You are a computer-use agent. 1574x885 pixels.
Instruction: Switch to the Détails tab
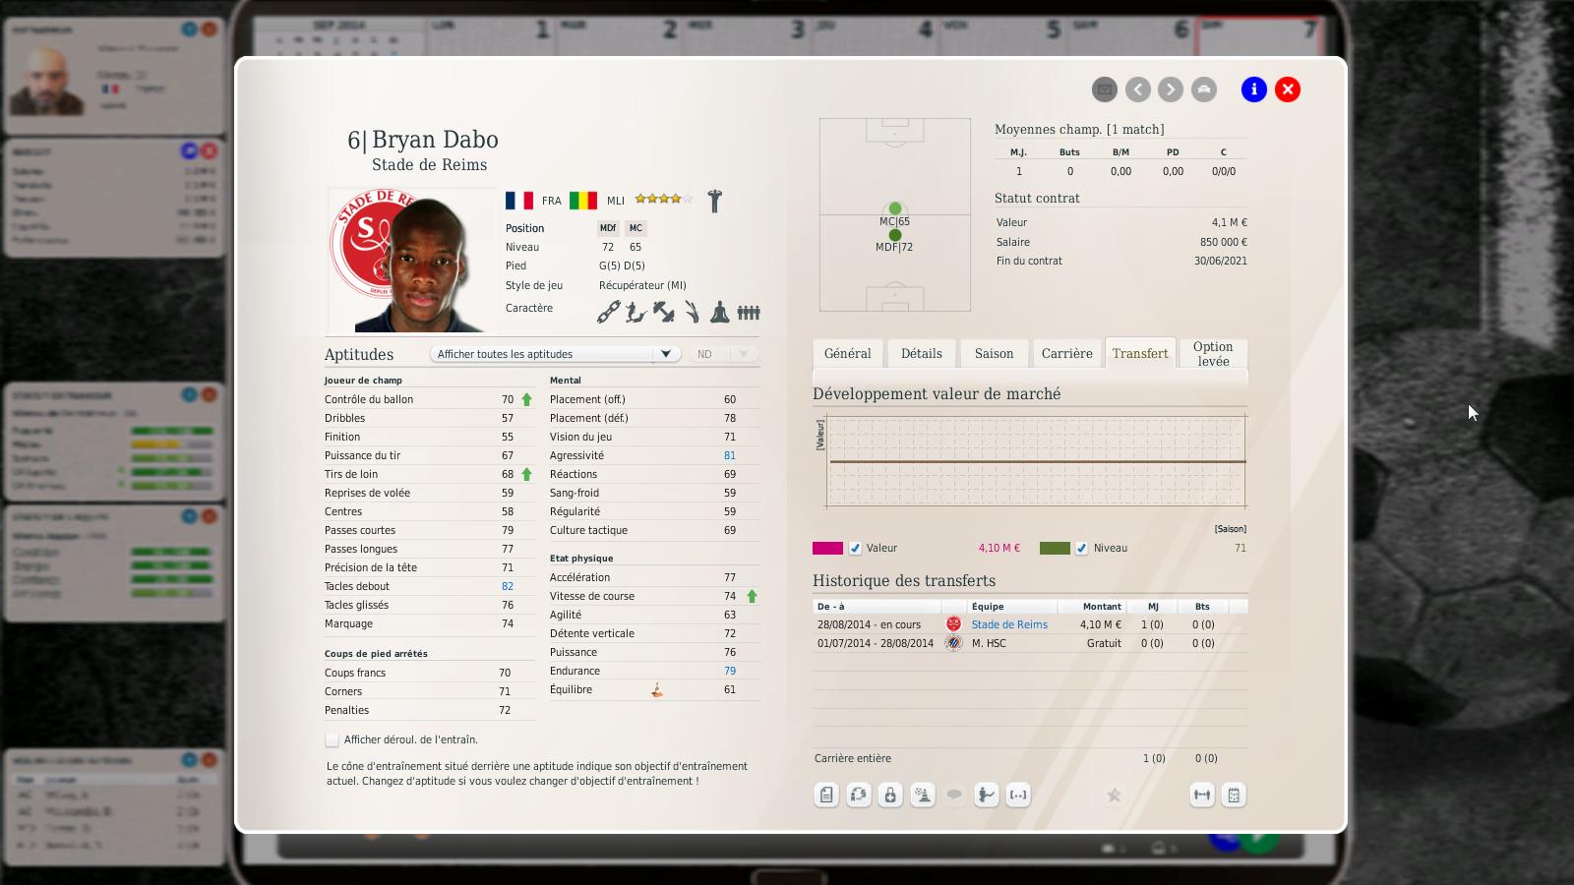pos(922,354)
